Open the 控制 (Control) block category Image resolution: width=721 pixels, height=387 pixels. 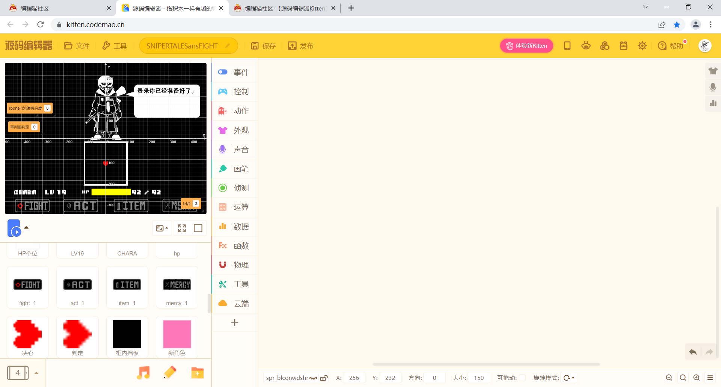(235, 92)
